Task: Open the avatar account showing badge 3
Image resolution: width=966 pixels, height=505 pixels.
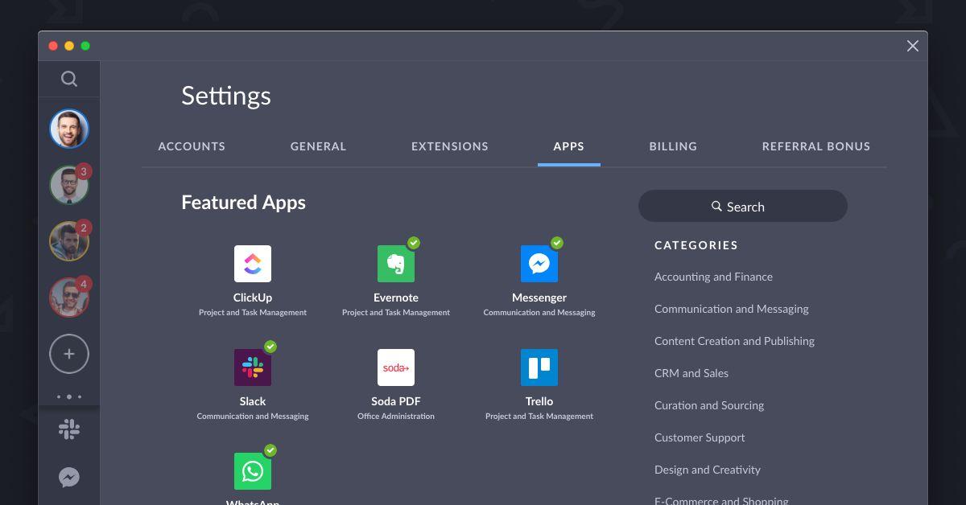Action: pos(69,185)
